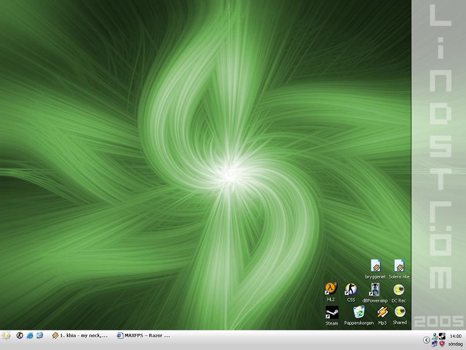This screenshot has width=466, height=350.
Task: Select the bryggeriet playlist file
Action: click(x=375, y=269)
